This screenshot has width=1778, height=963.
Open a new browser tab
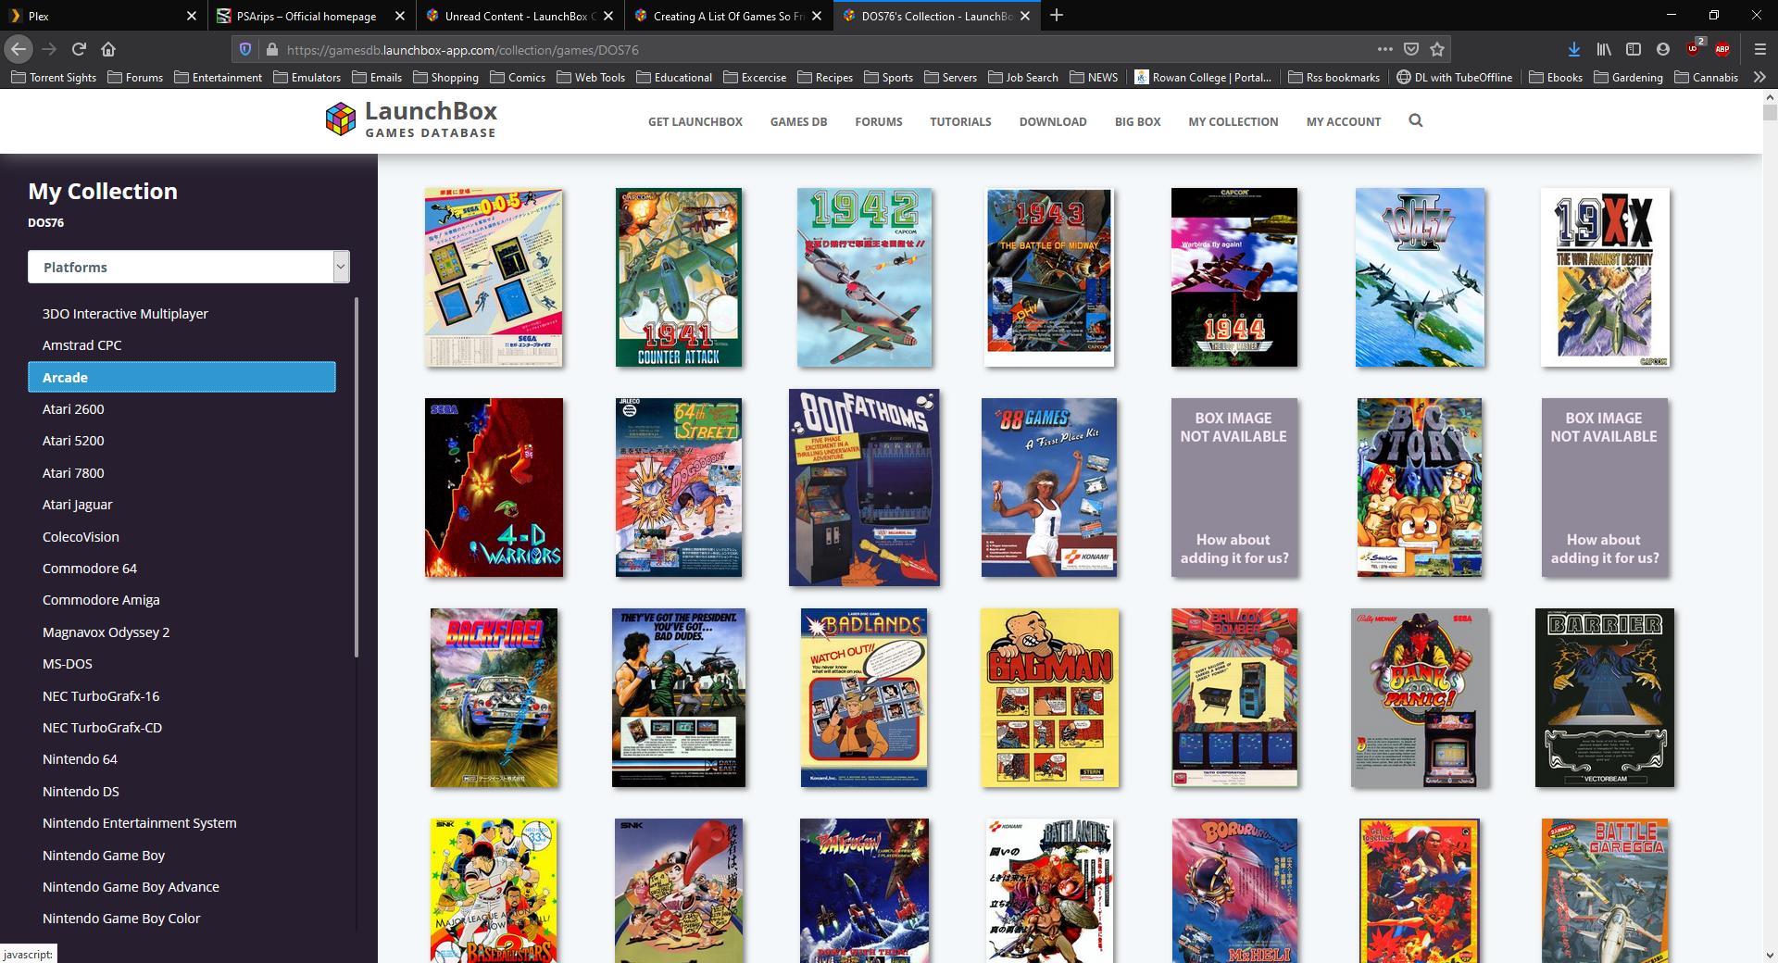click(x=1057, y=15)
